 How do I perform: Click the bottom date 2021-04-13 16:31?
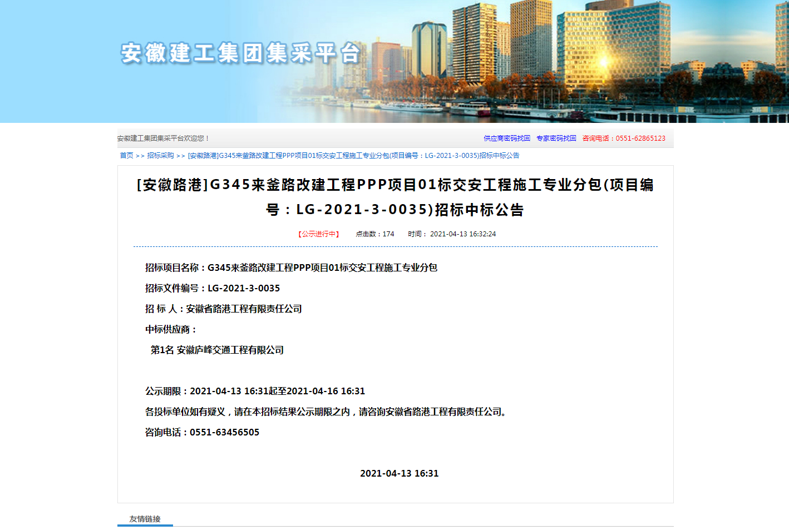[400, 473]
